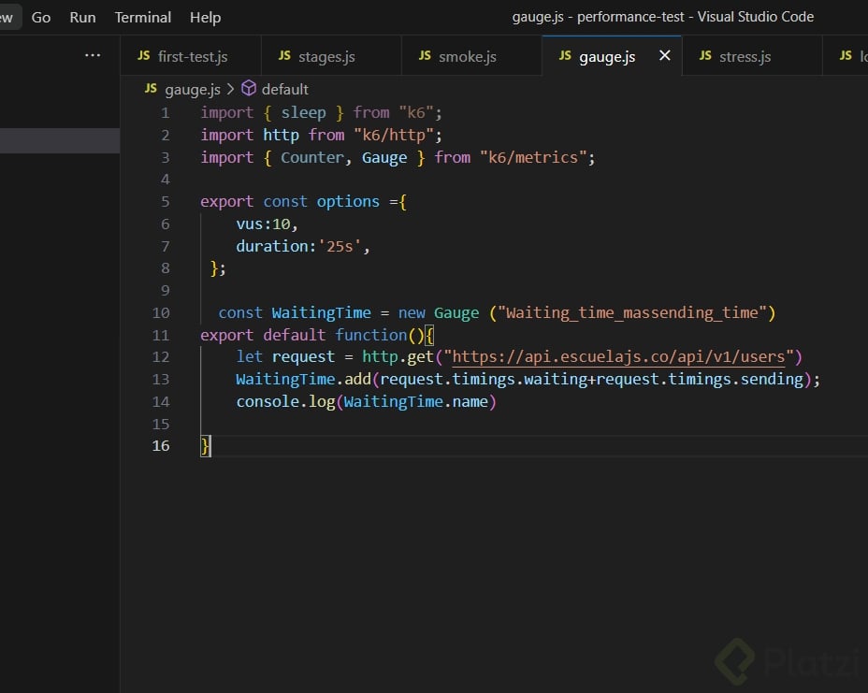Screen dimensions: 868x693
Task: Click the cube symbol icon in breadcrumb
Action: [249, 89]
